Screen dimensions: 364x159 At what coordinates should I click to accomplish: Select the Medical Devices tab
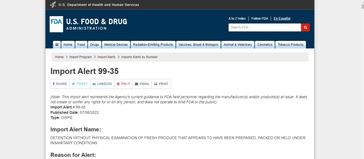pyautogui.click(x=116, y=45)
